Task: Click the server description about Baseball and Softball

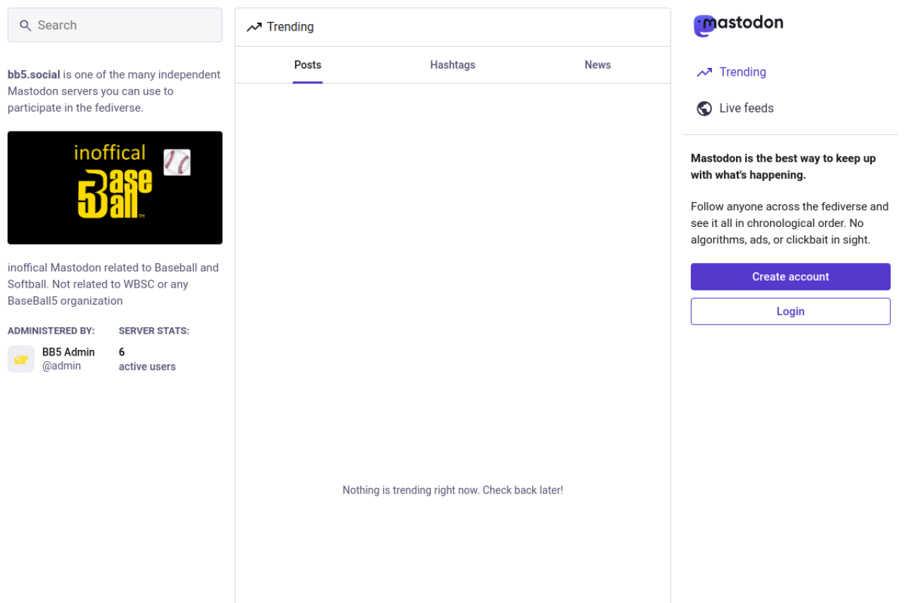Action: coord(113,284)
